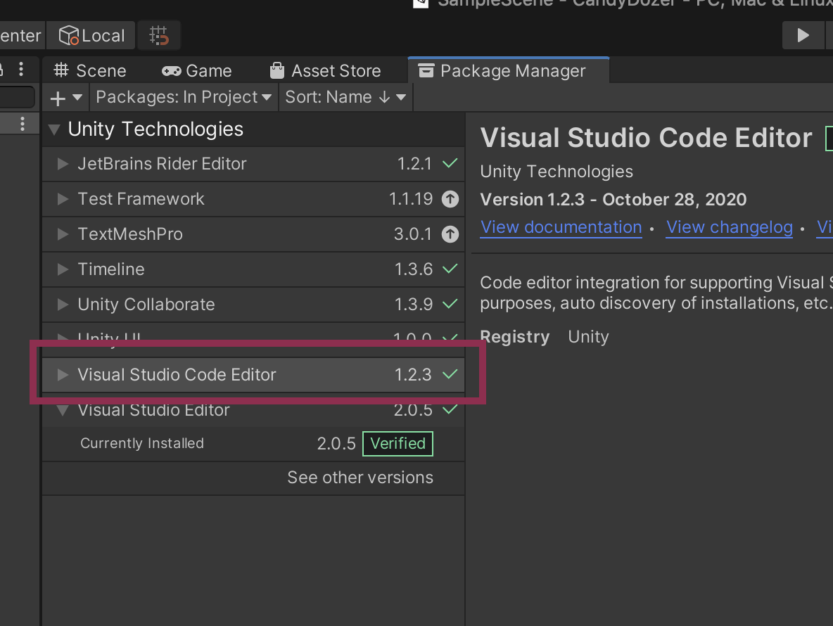Click the Play button in toolbar
The height and width of the screenshot is (626, 833).
point(803,36)
